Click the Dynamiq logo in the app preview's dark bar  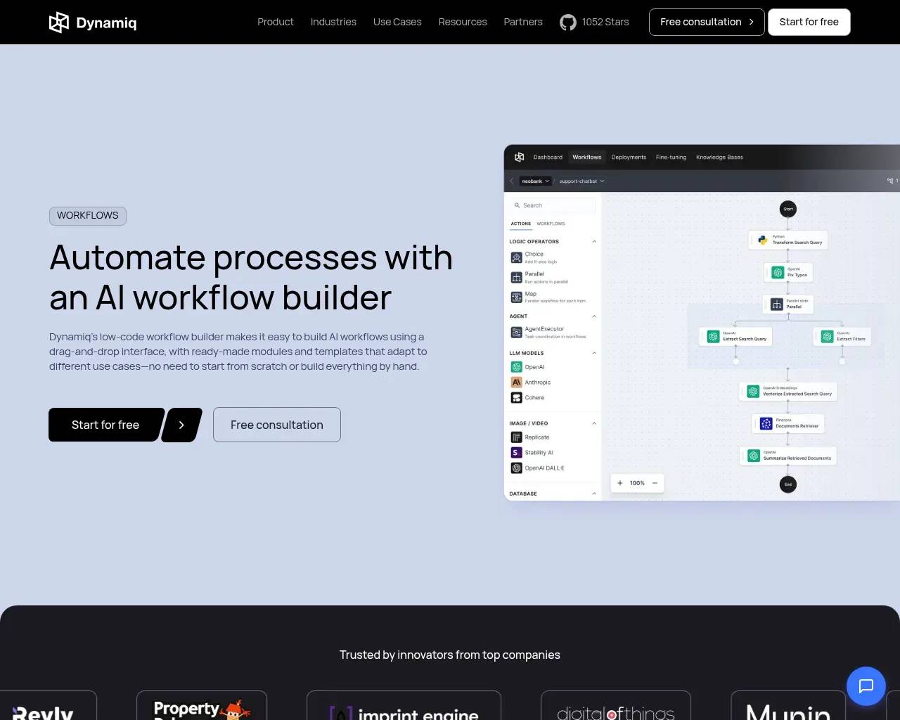click(520, 157)
